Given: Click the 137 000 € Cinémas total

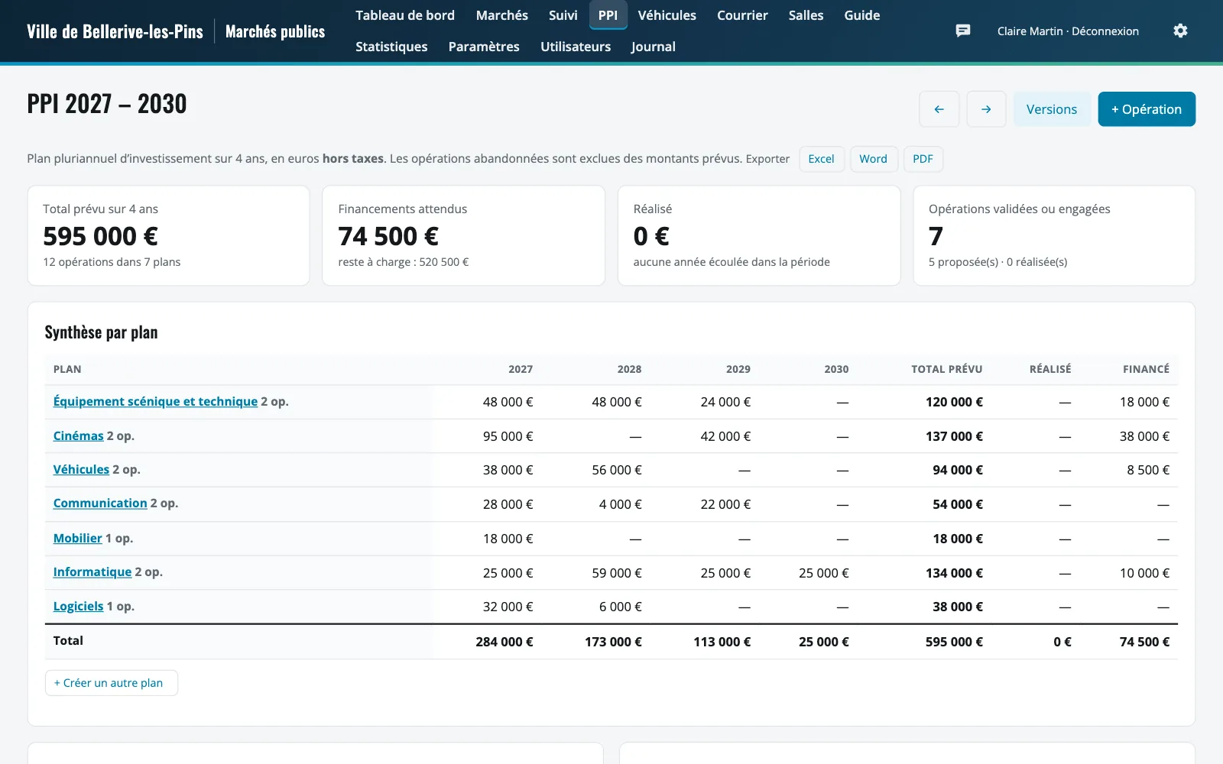Looking at the screenshot, I should pos(954,436).
